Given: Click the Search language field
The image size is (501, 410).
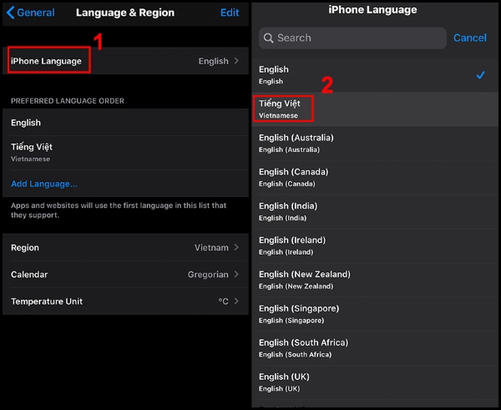Looking at the screenshot, I should 352,38.
